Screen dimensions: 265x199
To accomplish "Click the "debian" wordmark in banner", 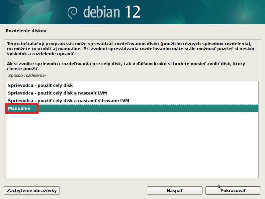I will [x=102, y=12].
